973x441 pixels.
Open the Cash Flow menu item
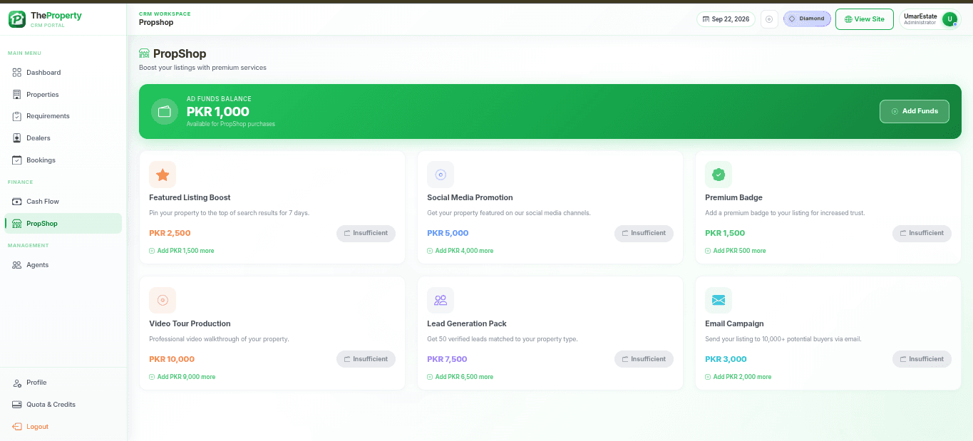[63, 202]
